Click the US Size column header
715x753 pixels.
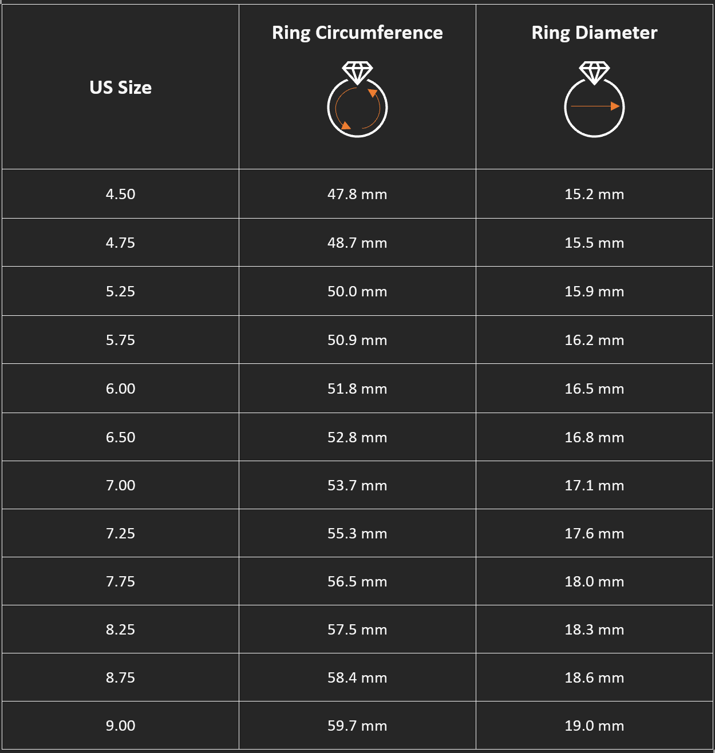[121, 88]
